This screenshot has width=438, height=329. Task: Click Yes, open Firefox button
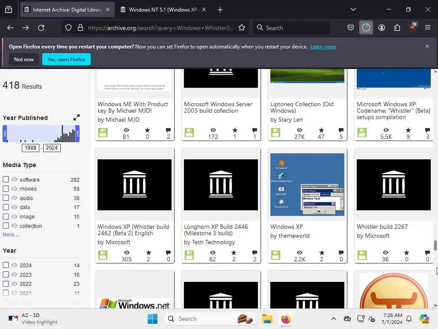(x=66, y=59)
